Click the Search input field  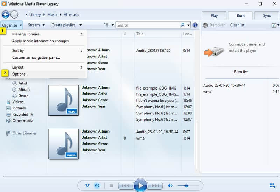tap(148, 25)
